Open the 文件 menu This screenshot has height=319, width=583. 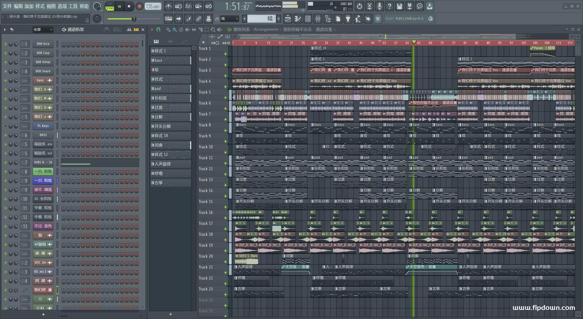[x=7, y=6]
